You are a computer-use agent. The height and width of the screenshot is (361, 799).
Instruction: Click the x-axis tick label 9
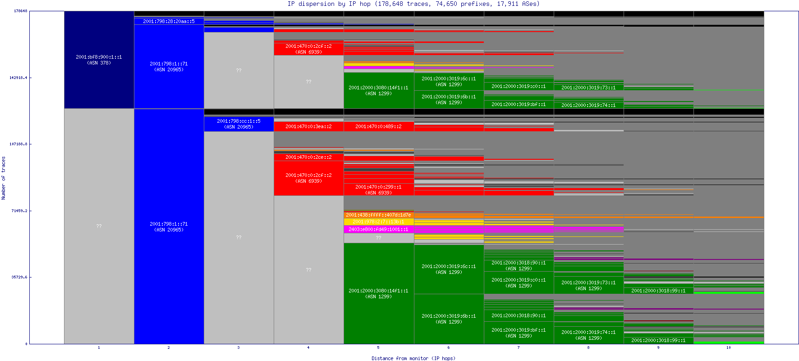click(x=658, y=347)
